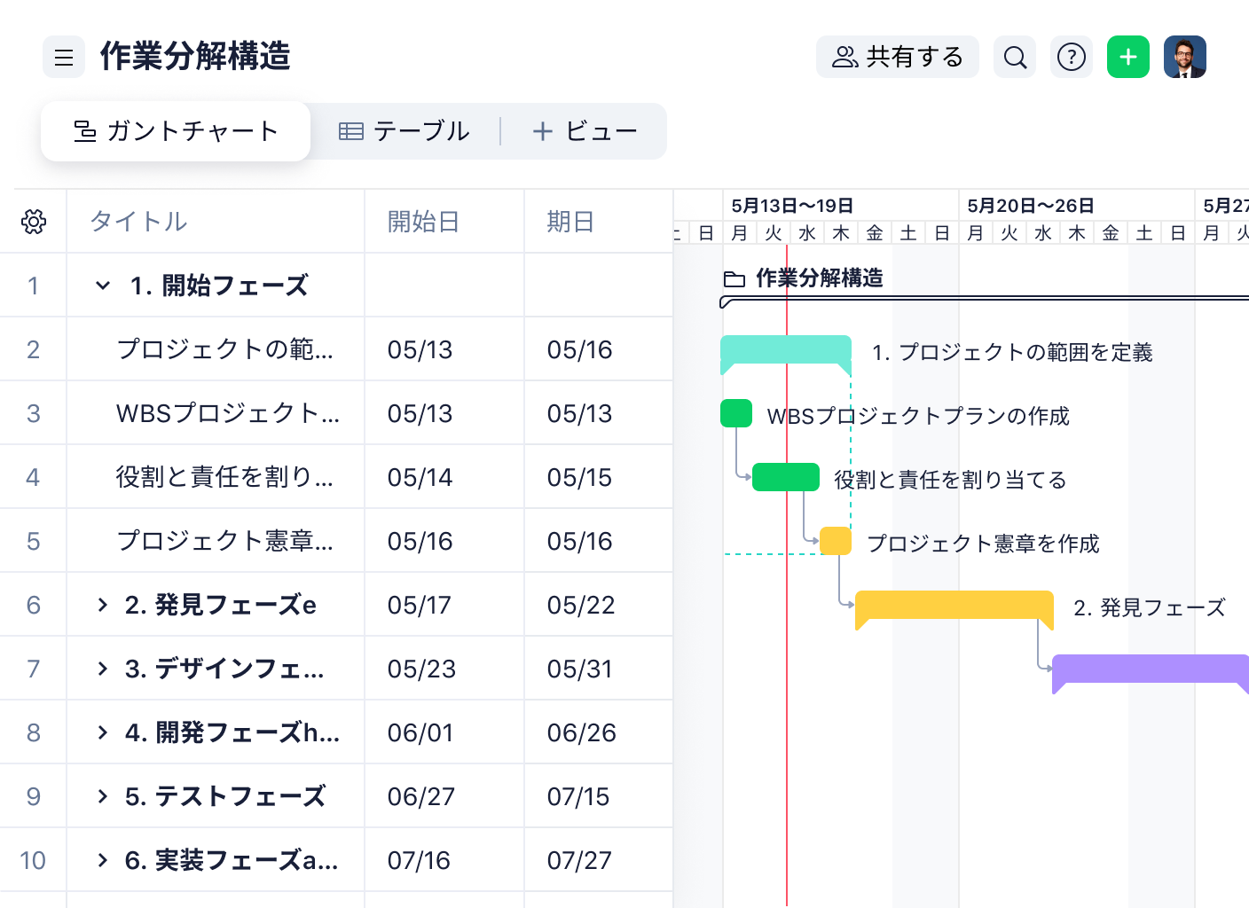This screenshot has height=908, width=1249.
Task: Select the purple デザインフェーズ Gantt bar
Action: click(x=1151, y=672)
